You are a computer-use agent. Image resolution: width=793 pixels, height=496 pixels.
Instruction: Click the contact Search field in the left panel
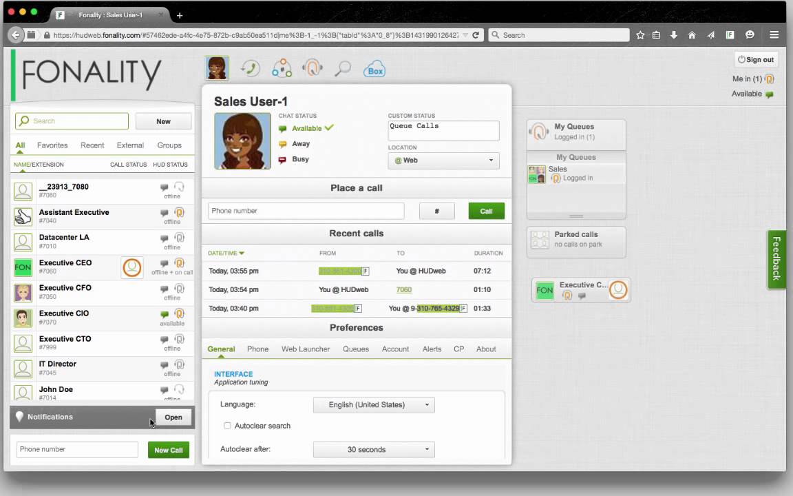pyautogui.click(x=72, y=121)
